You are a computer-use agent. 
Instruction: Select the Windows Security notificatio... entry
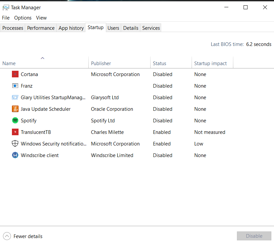pos(54,144)
